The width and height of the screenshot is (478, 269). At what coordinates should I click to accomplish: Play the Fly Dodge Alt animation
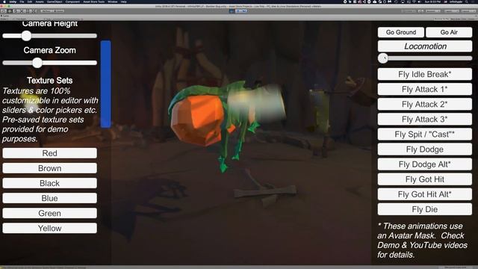click(425, 164)
